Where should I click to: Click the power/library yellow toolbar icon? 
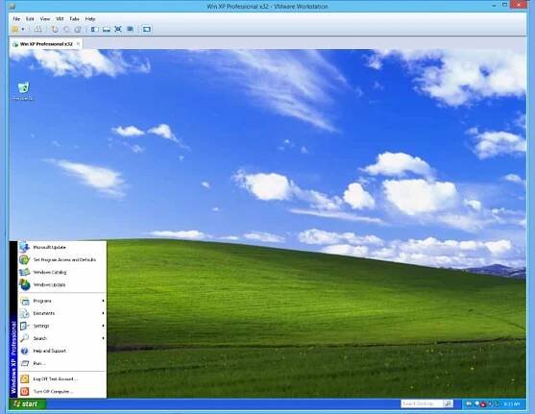click(15, 30)
